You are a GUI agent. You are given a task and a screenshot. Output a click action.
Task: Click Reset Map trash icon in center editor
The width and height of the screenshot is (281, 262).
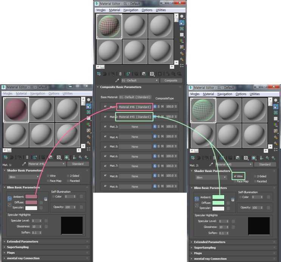tap(120, 74)
